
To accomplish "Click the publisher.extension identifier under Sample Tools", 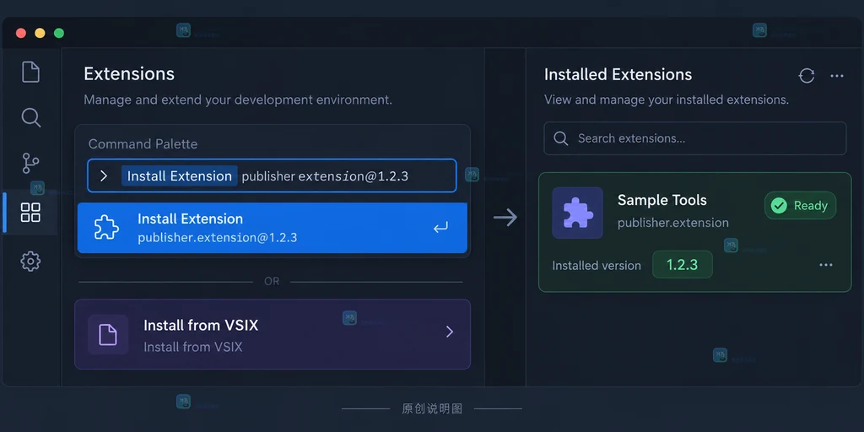I will point(672,223).
